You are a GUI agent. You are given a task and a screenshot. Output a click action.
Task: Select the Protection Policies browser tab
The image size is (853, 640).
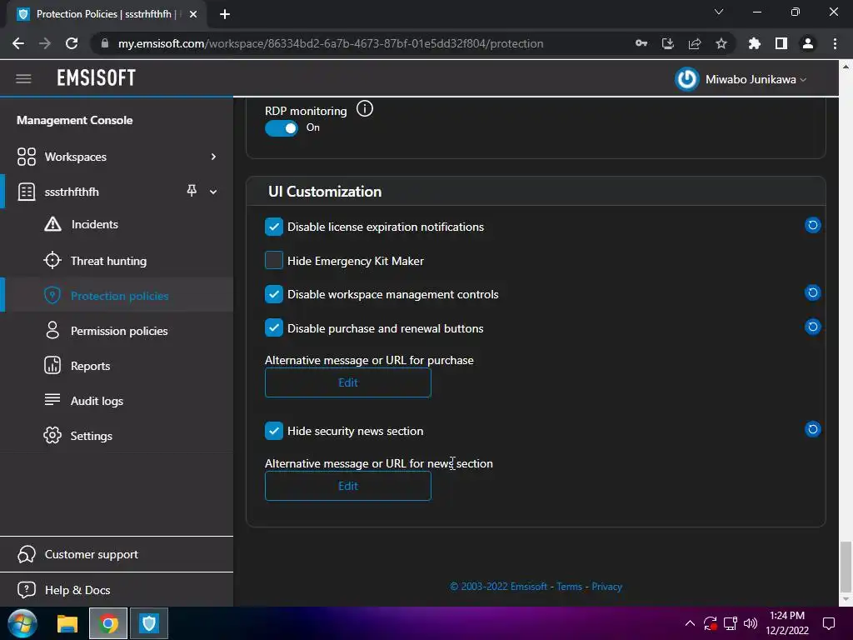coord(106,14)
